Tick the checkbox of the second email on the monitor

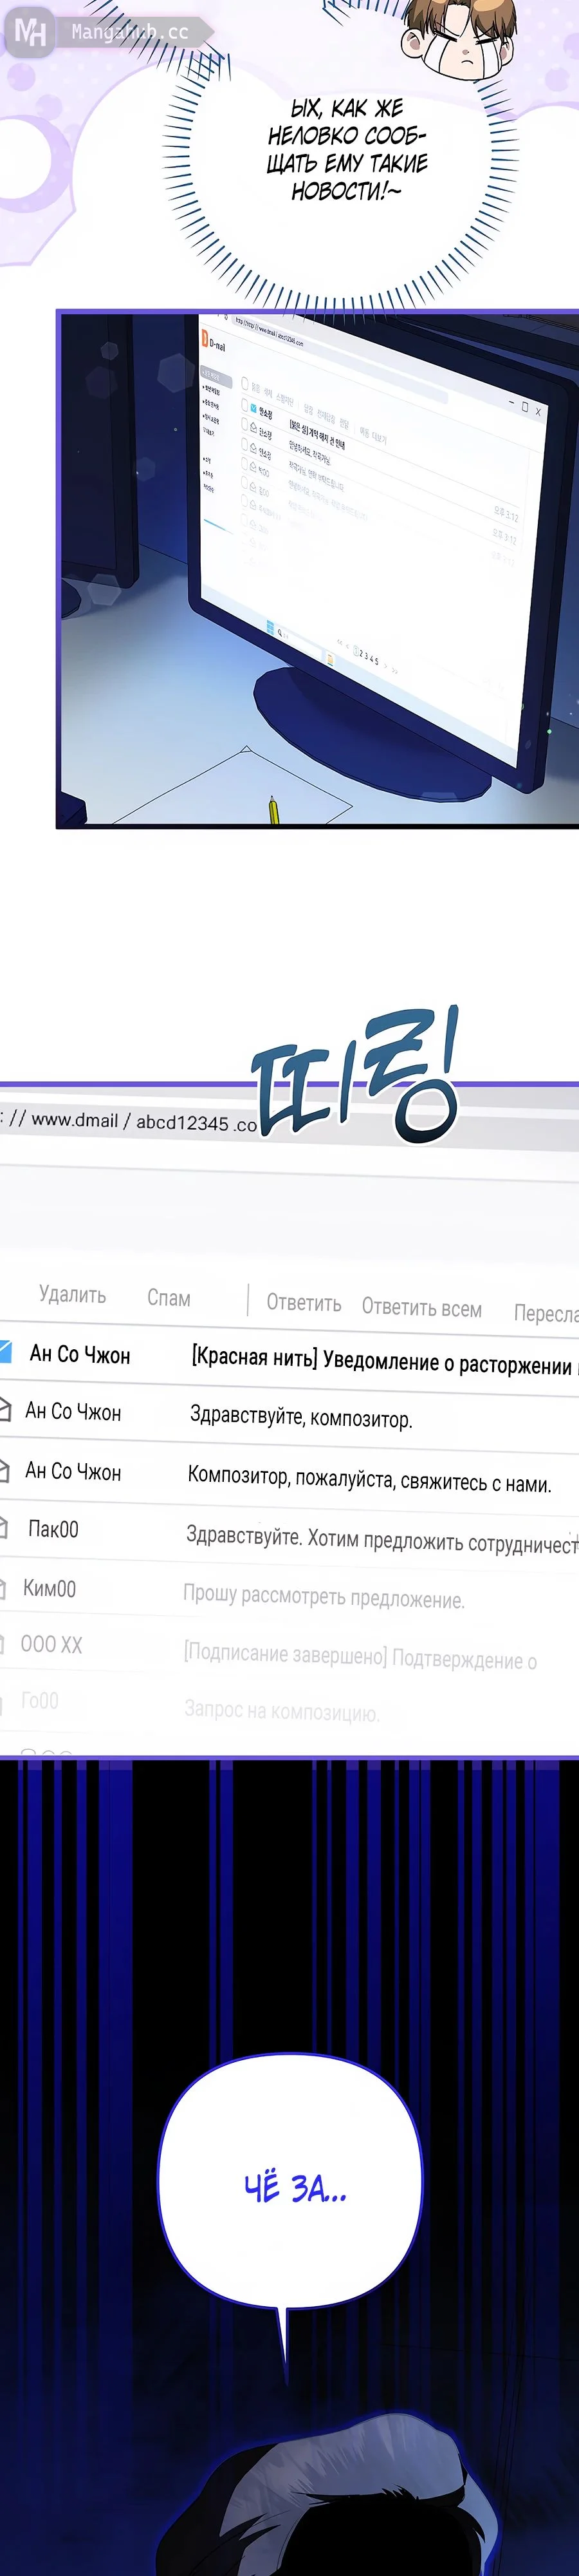pos(244,424)
